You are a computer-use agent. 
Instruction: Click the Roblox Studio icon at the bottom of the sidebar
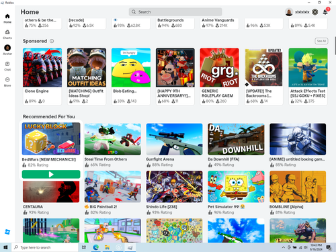[7, 232]
